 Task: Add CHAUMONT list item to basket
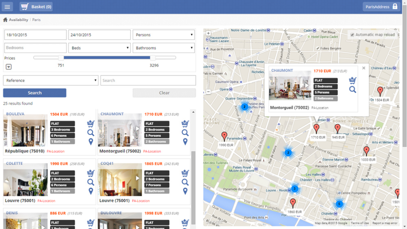coord(185,123)
